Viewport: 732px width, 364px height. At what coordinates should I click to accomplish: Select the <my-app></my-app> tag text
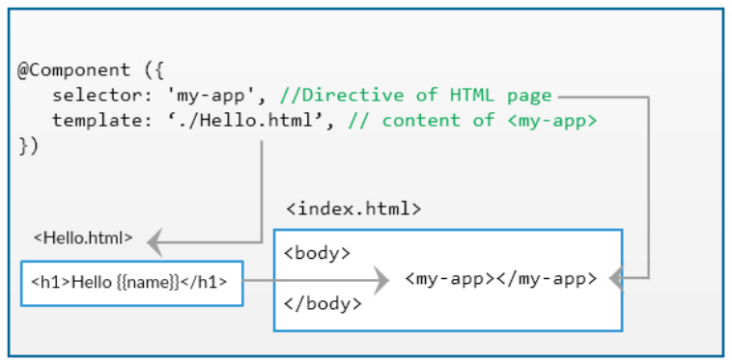pyautogui.click(x=501, y=279)
